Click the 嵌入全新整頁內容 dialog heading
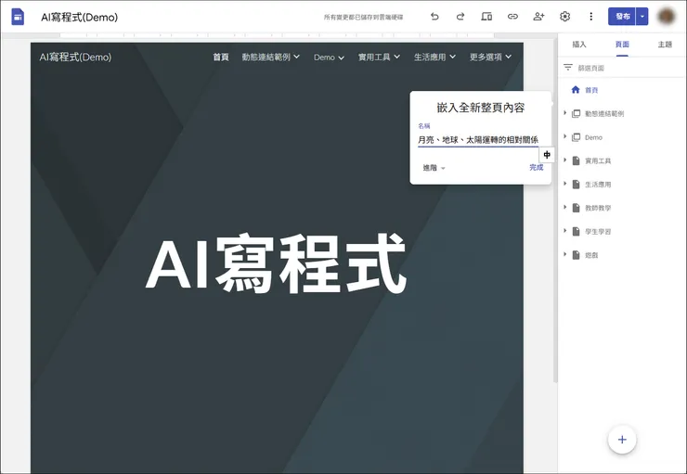The image size is (687, 474). 481,108
